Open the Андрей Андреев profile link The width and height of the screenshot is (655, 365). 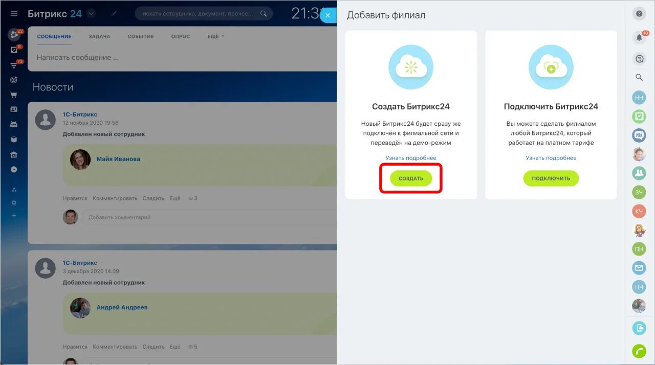[122, 308]
